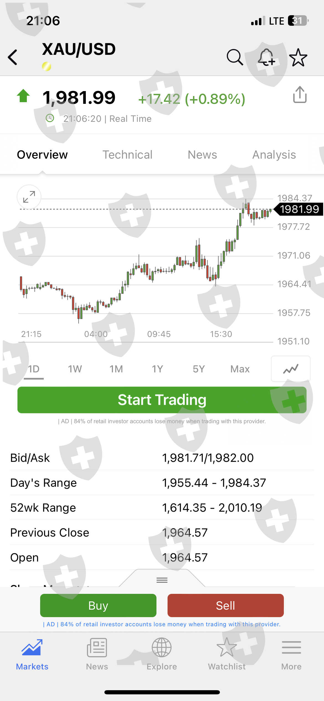Image resolution: width=324 pixels, height=701 pixels.
Task: Open the search magnifier icon
Action: pyautogui.click(x=235, y=57)
